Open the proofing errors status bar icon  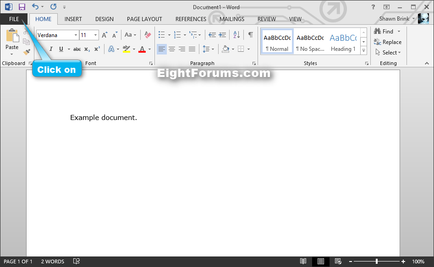pyautogui.click(x=77, y=262)
